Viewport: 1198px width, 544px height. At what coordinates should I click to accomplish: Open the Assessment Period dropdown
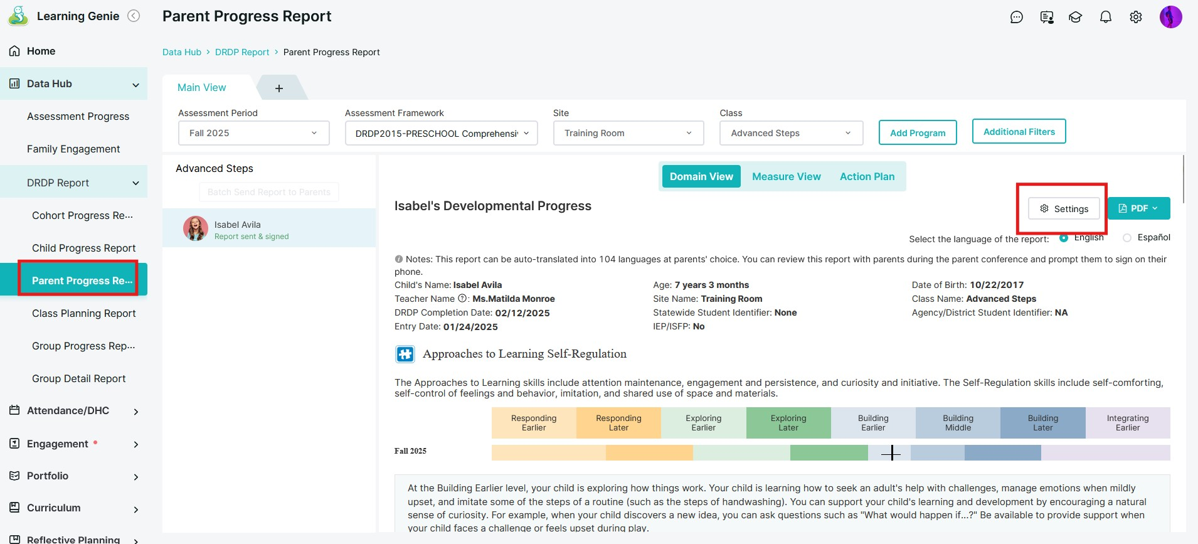point(253,133)
